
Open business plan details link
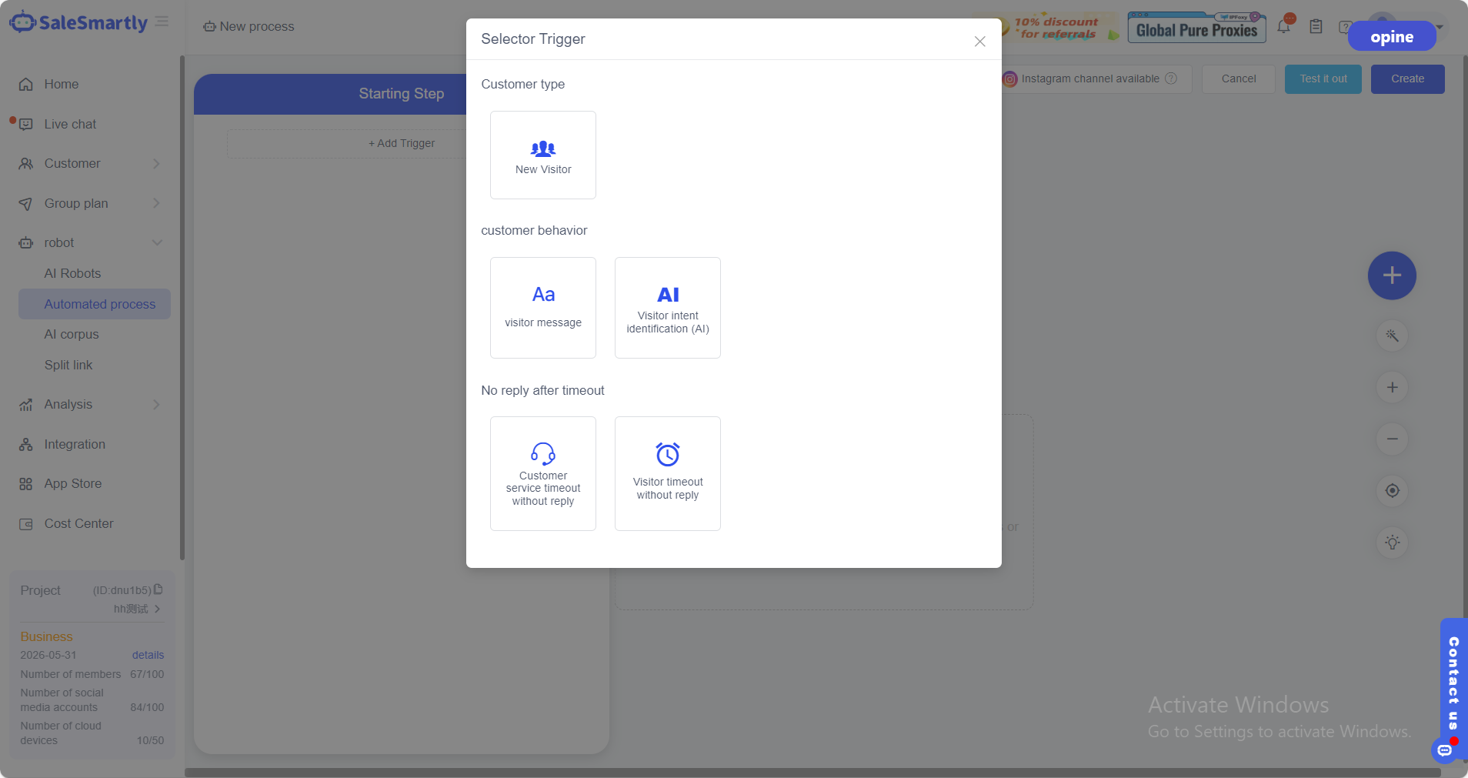148,655
